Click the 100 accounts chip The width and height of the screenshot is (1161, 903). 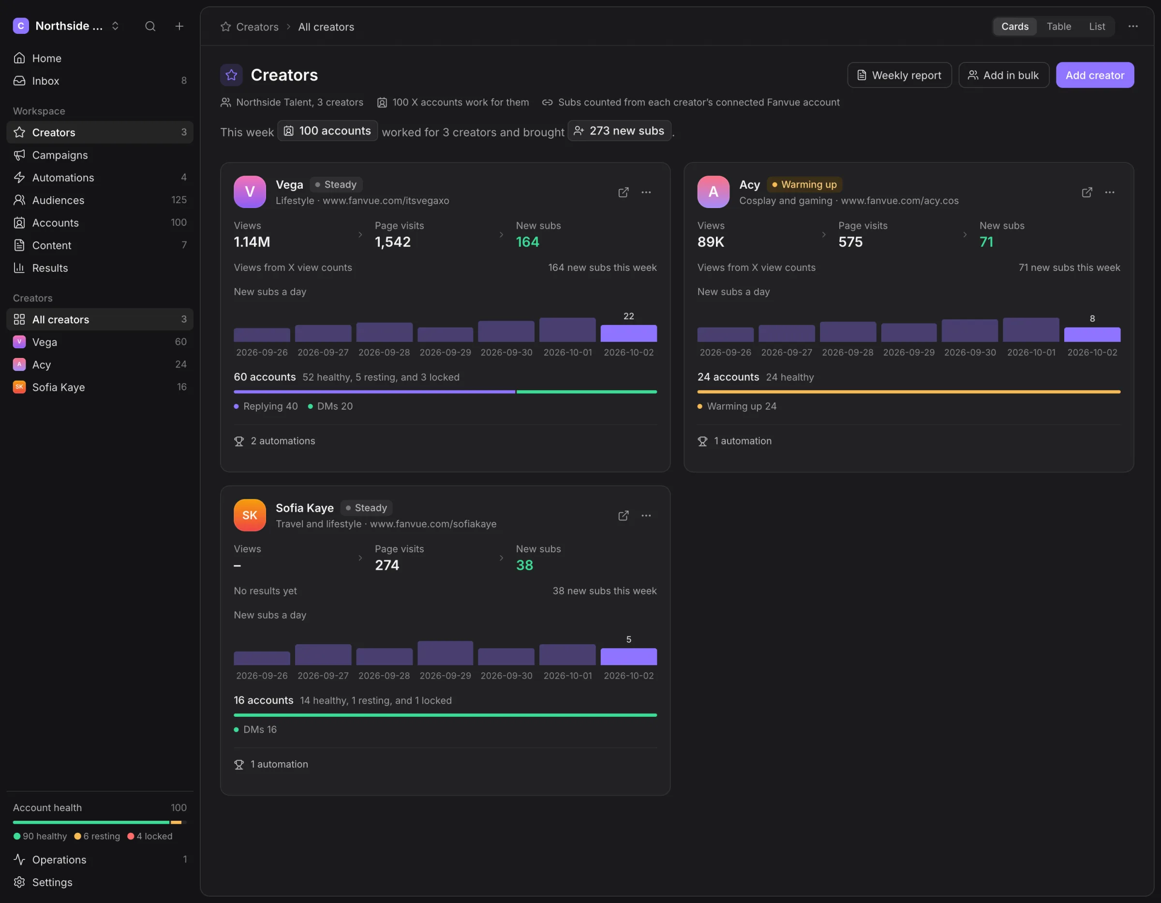click(x=327, y=131)
